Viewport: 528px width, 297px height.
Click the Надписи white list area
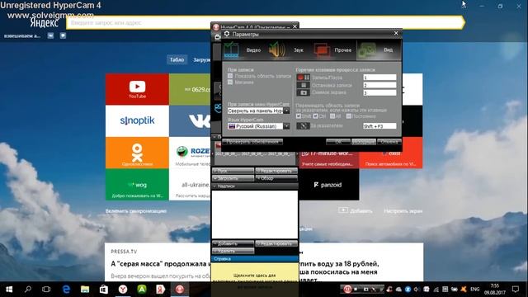point(255,214)
